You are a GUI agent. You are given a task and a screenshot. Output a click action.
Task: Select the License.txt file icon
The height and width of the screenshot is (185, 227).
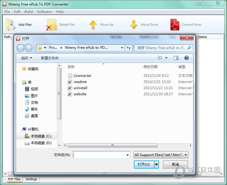coord(70,76)
